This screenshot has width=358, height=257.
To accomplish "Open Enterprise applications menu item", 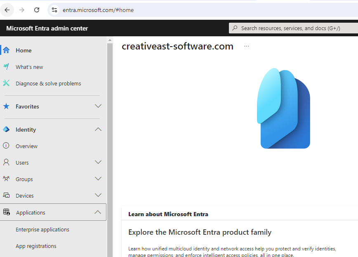I will click(42, 230).
